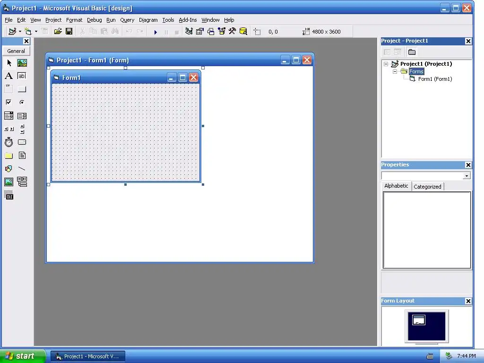Viewport: 484px width, 363px height.
Task: Select the Frame control tool
Action: pyautogui.click(x=9, y=89)
